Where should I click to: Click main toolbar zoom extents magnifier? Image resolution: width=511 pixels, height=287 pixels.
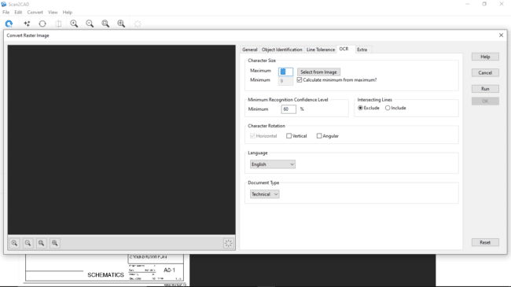[121, 24]
